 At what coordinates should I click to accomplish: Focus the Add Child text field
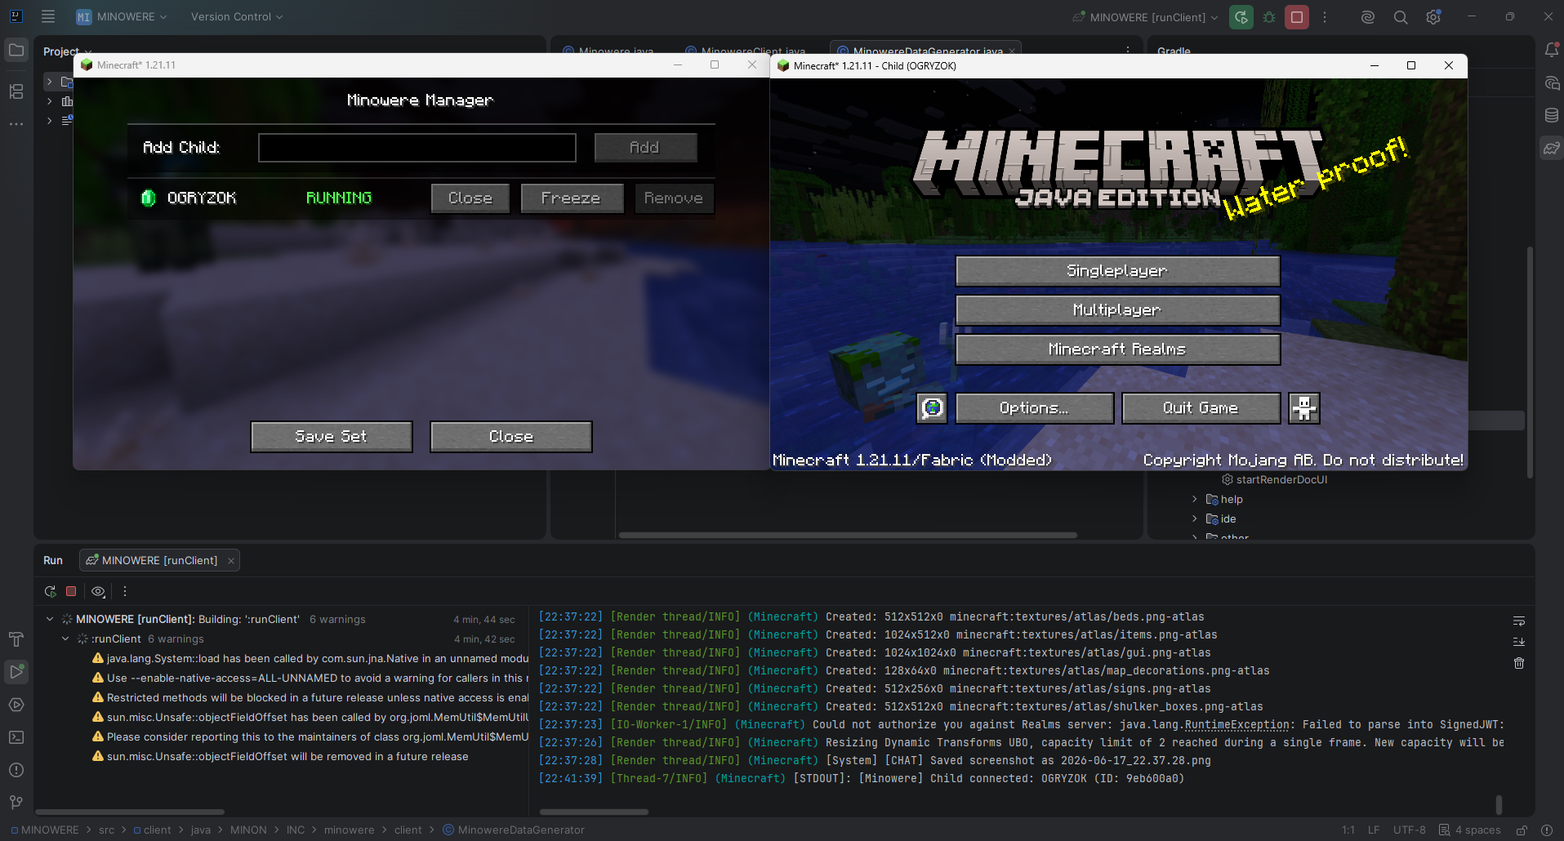click(x=417, y=148)
